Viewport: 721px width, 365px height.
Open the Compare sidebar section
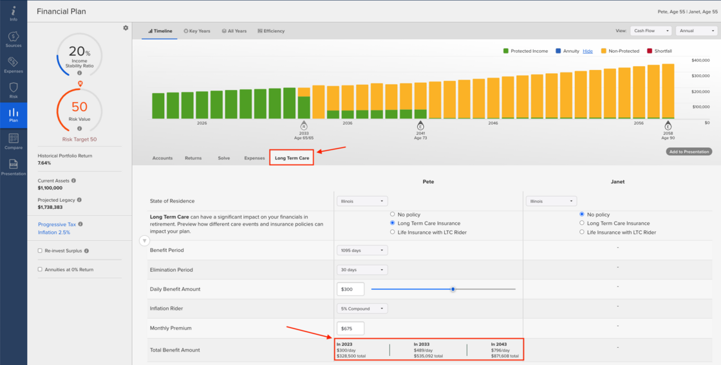point(14,141)
